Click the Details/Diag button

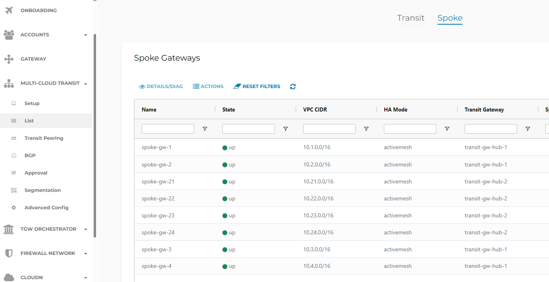tap(161, 86)
